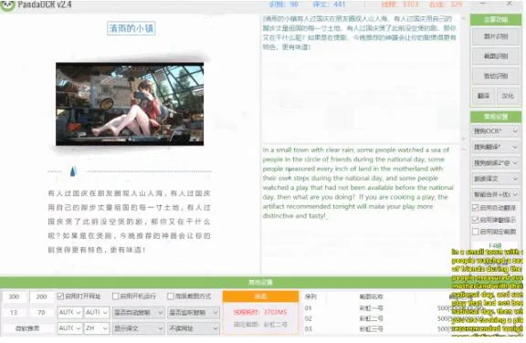
Task: Click the 截图识别 screenshot recognition button
Action: click(x=496, y=57)
